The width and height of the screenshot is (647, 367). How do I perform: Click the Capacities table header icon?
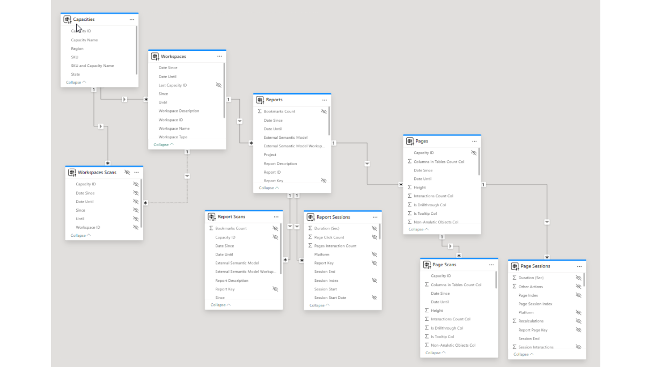[x=68, y=19]
